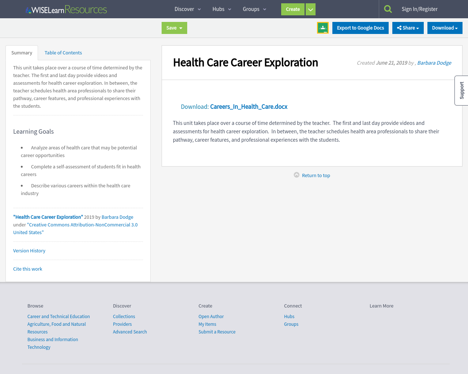The image size is (468, 374).
Task: Switch to the Table of Contents tab
Action: click(x=63, y=53)
